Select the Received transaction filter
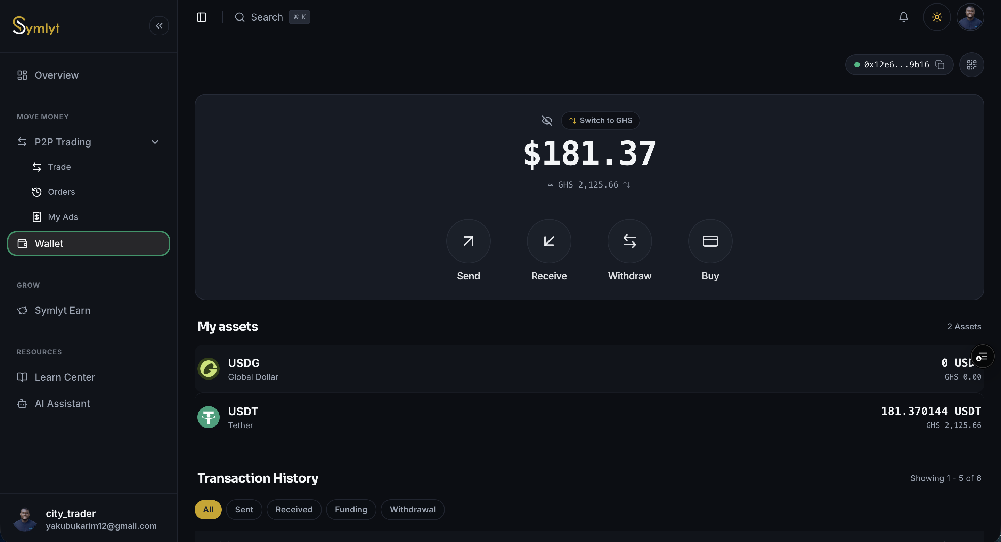This screenshot has height=542, width=1001. click(x=294, y=509)
